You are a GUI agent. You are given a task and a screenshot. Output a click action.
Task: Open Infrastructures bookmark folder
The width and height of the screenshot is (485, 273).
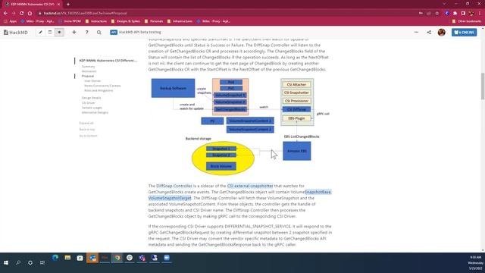[x=180, y=21]
